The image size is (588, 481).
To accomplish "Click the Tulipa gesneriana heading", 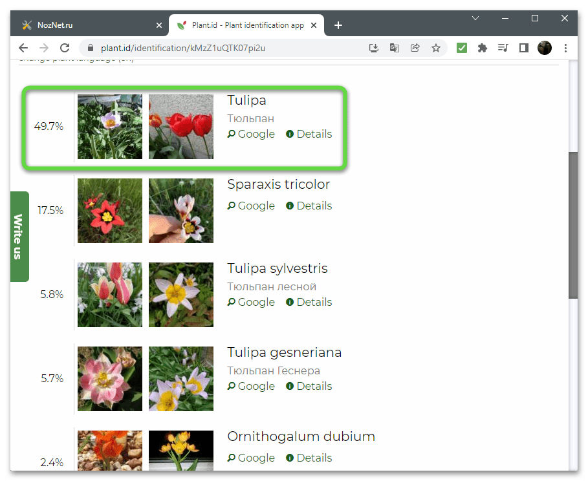I will (284, 352).
